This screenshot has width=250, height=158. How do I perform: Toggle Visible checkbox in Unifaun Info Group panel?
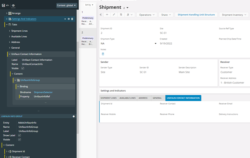coord(20,140)
